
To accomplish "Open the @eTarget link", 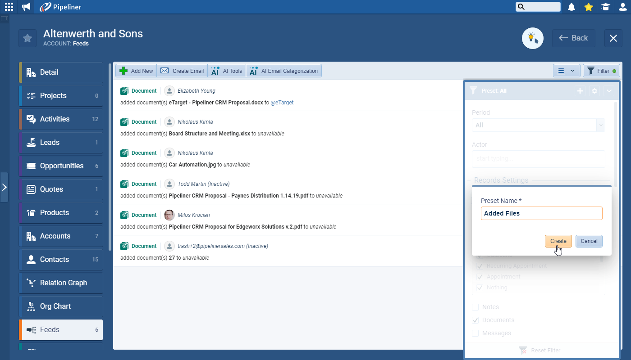I will pyautogui.click(x=282, y=103).
